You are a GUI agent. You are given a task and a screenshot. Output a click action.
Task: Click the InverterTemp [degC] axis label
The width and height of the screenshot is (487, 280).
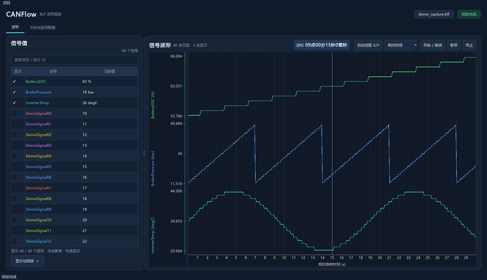(x=153, y=235)
